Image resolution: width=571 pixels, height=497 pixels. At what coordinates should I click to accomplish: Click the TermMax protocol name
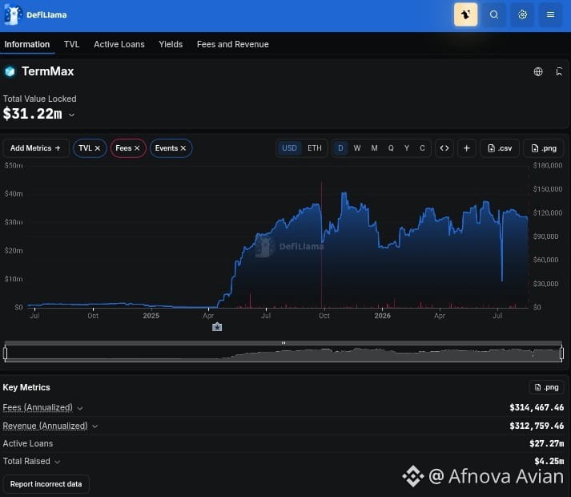click(48, 71)
